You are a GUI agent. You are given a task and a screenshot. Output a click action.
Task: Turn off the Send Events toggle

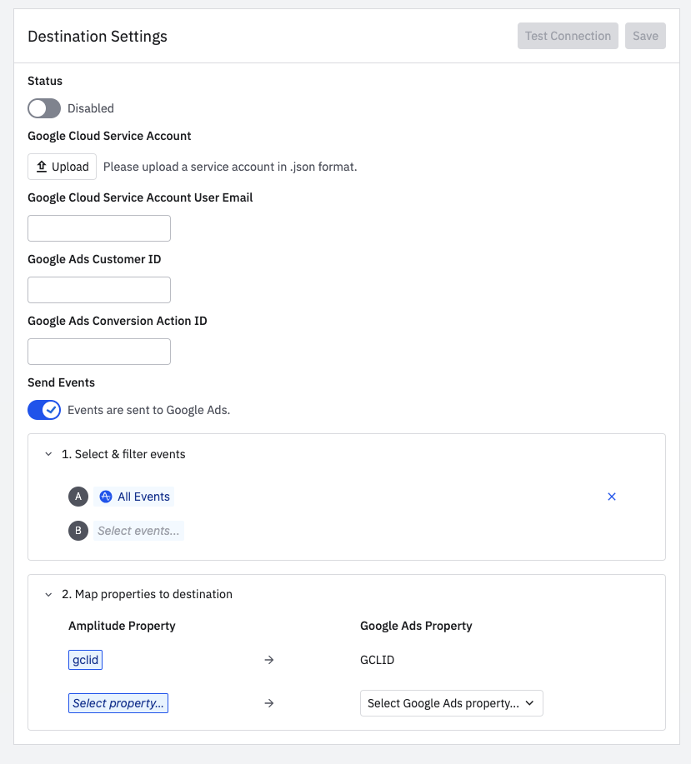coord(44,410)
